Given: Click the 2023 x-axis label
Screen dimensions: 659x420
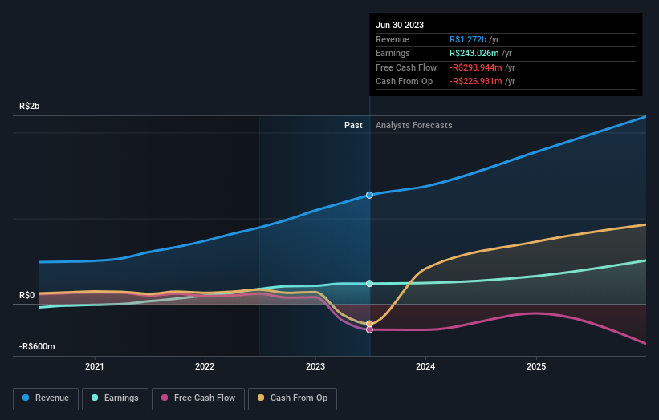Looking at the screenshot, I should (x=315, y=367).
